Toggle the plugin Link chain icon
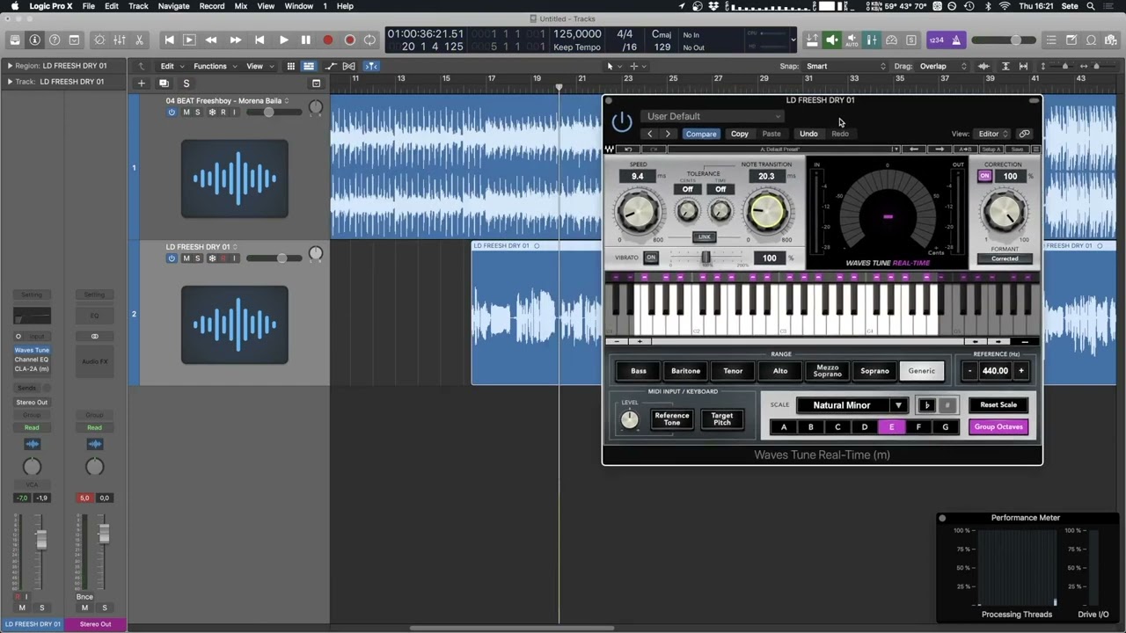The width and height of the screenshot is (1126, 633). (1024, 134)
